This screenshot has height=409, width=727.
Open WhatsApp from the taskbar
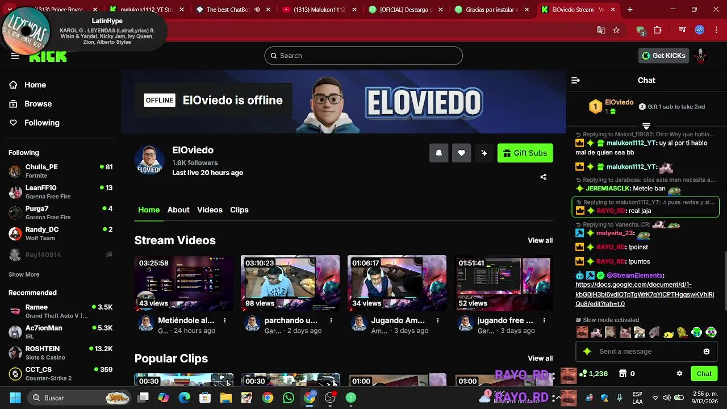click(289, 398)
